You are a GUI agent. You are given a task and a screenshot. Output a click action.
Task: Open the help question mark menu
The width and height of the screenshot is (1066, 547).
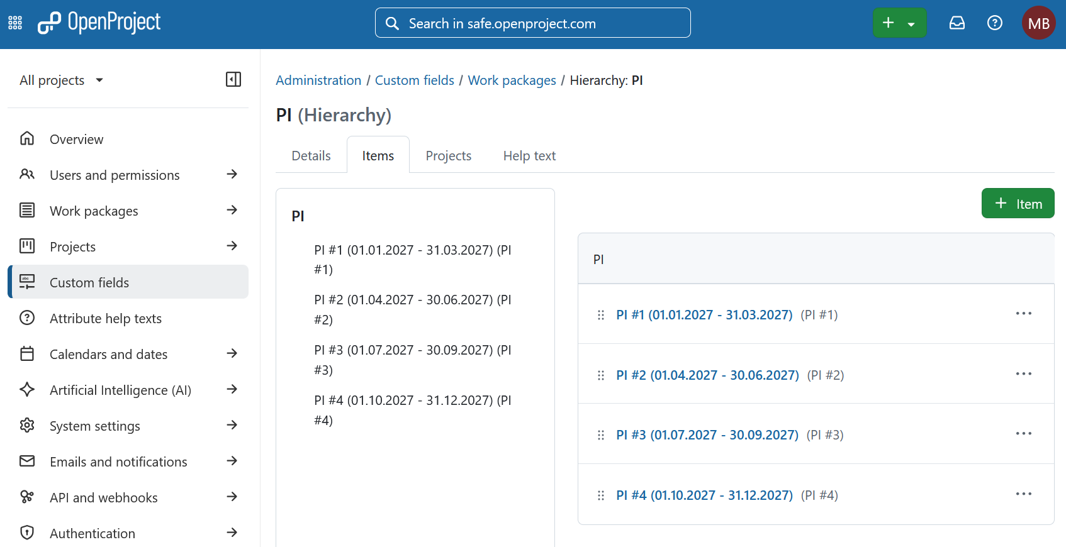click(x=995, y=23)
